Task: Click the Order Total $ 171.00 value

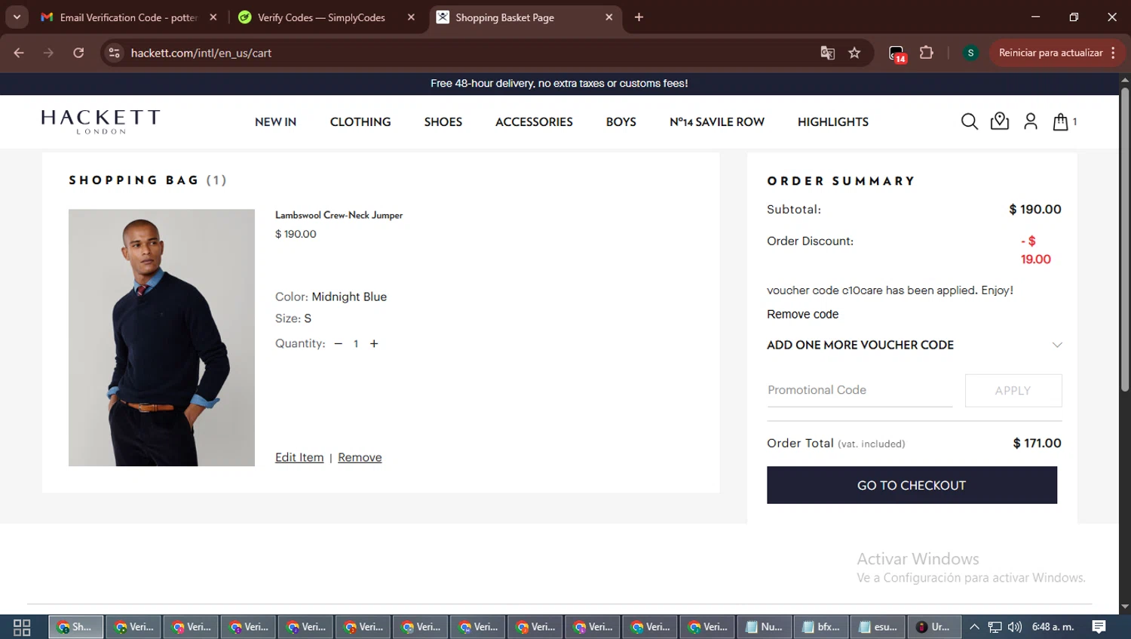Action: tap(1037, 443)
